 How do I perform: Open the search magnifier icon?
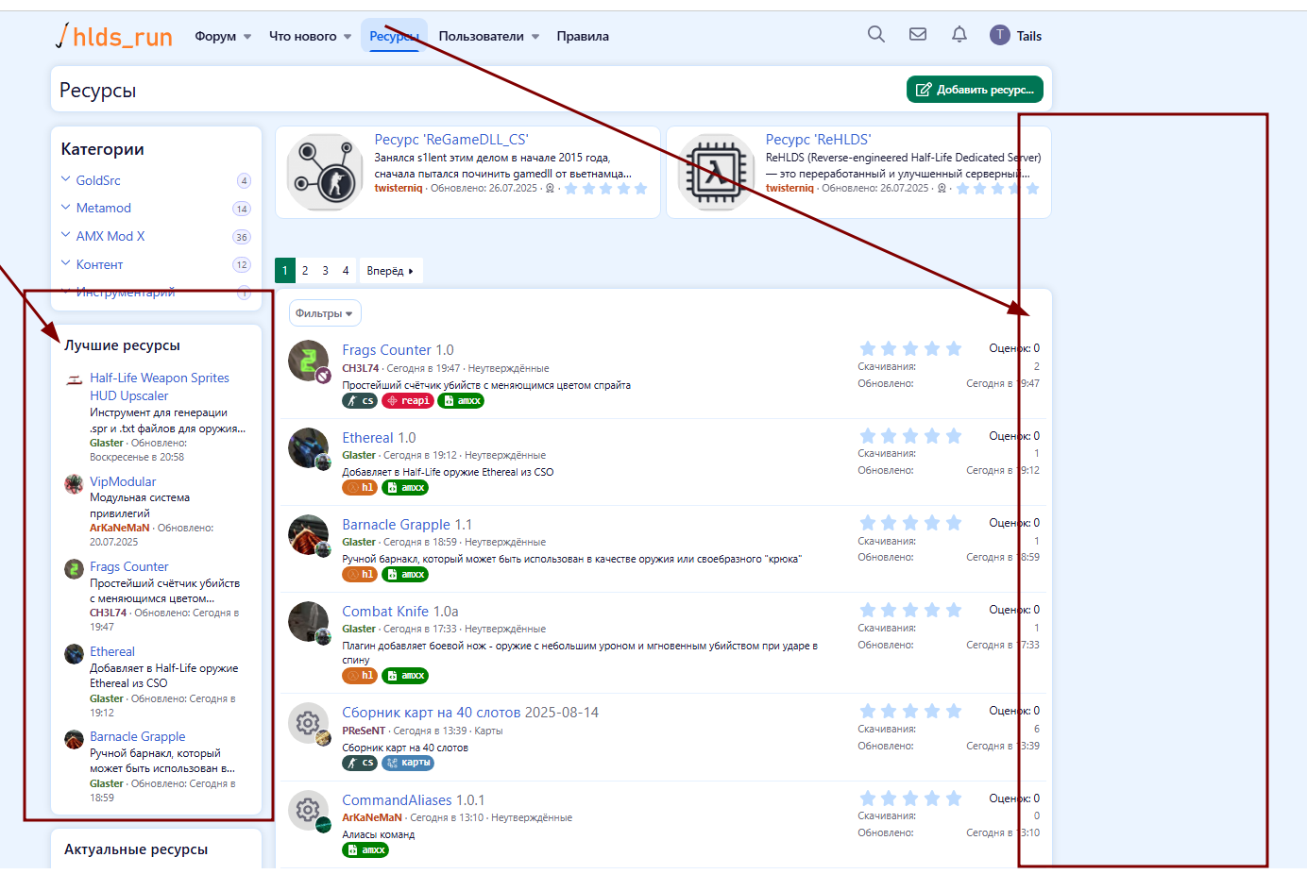(x=875, y=35)
